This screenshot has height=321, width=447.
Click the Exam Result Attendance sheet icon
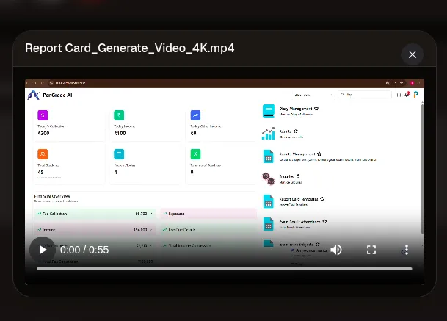(x=268, y=224)
